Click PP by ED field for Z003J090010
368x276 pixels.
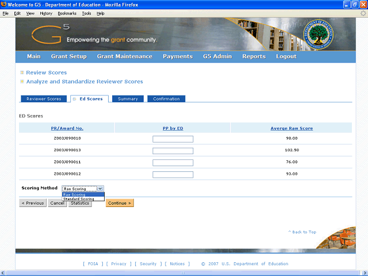173,139
